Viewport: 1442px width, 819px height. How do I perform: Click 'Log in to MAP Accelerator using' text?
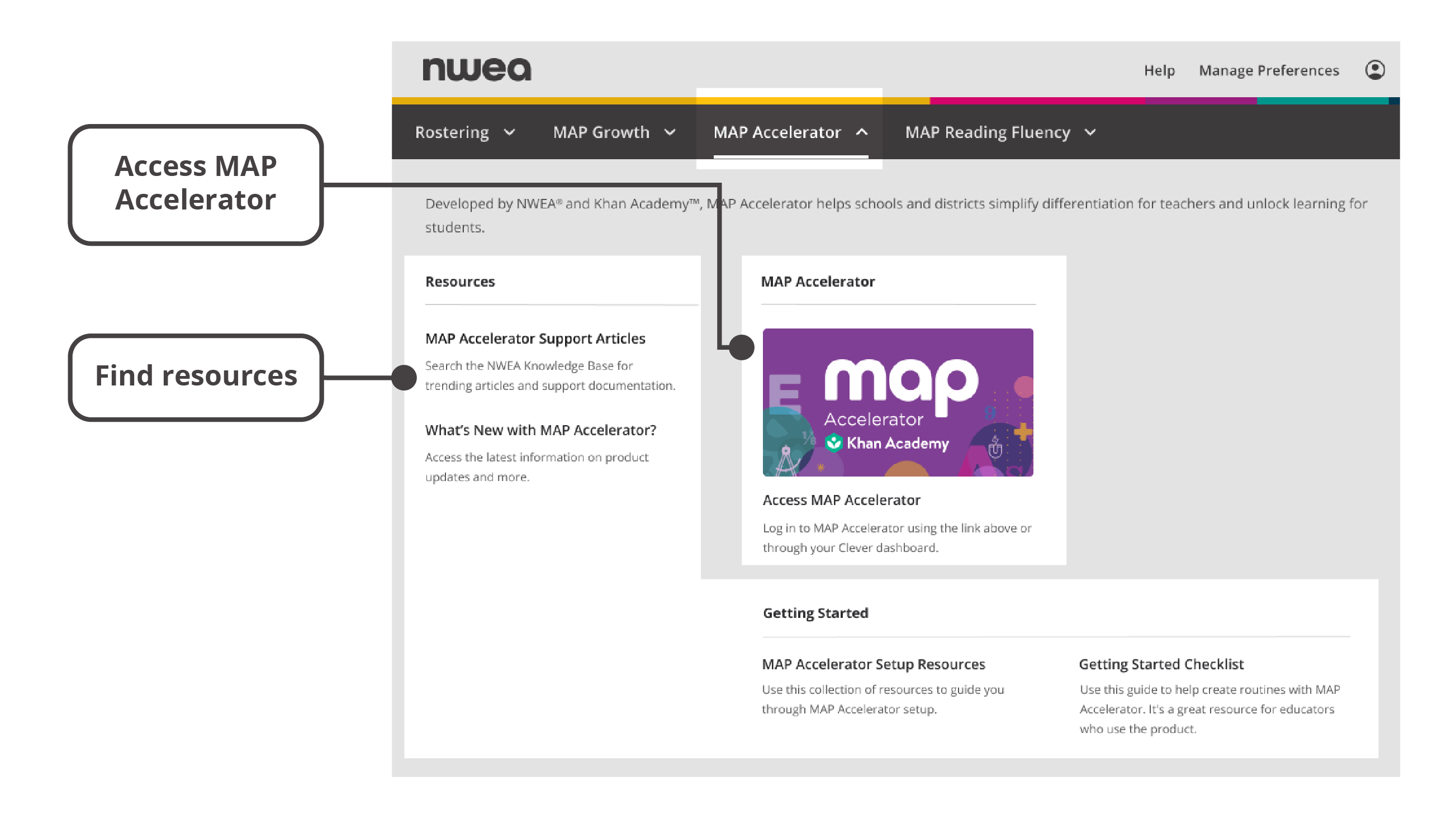[x=897, y=538]
